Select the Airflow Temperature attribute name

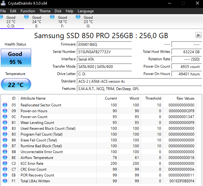point(37,158)
